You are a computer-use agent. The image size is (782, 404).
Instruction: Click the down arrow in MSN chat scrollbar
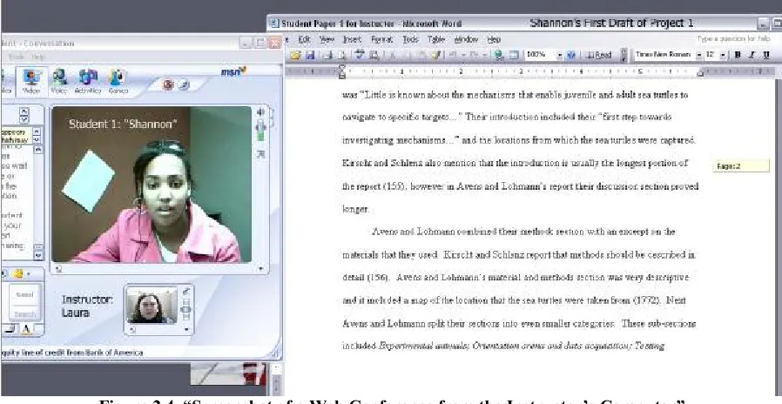(x=38, y=255)
